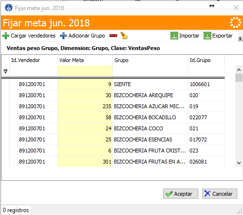Viewport: 243px width, 215px height.
Task: Click the Aceptar button
Action: (181, 194)
